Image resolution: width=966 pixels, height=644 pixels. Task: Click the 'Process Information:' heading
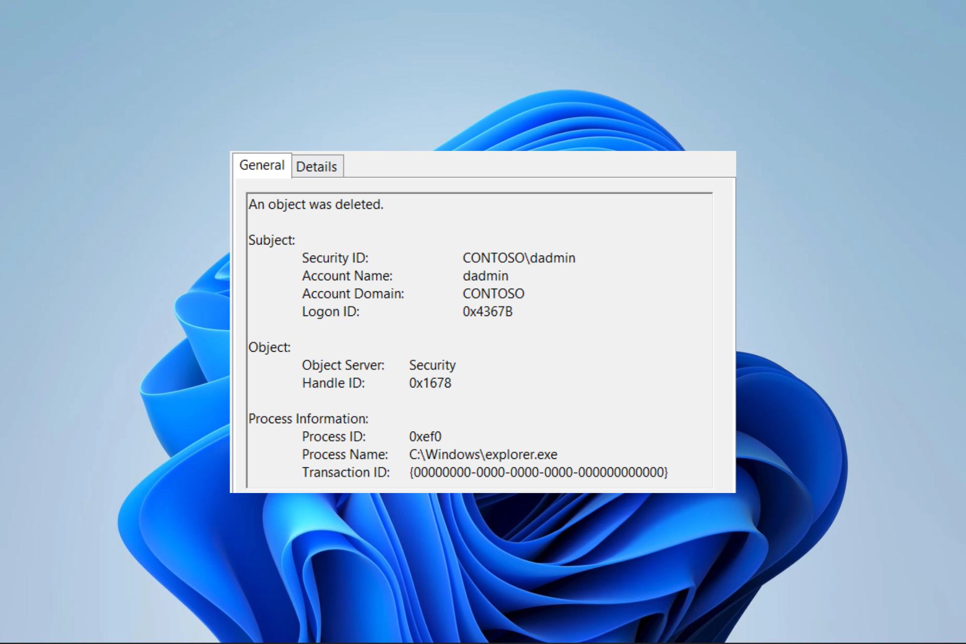pyautogui.click(x=308, y=419)
